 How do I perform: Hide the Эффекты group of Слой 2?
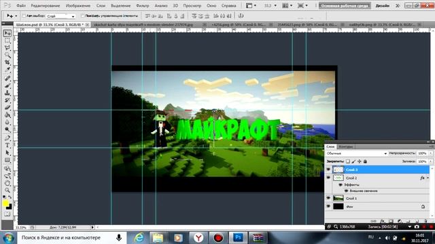tap(341, 184)
